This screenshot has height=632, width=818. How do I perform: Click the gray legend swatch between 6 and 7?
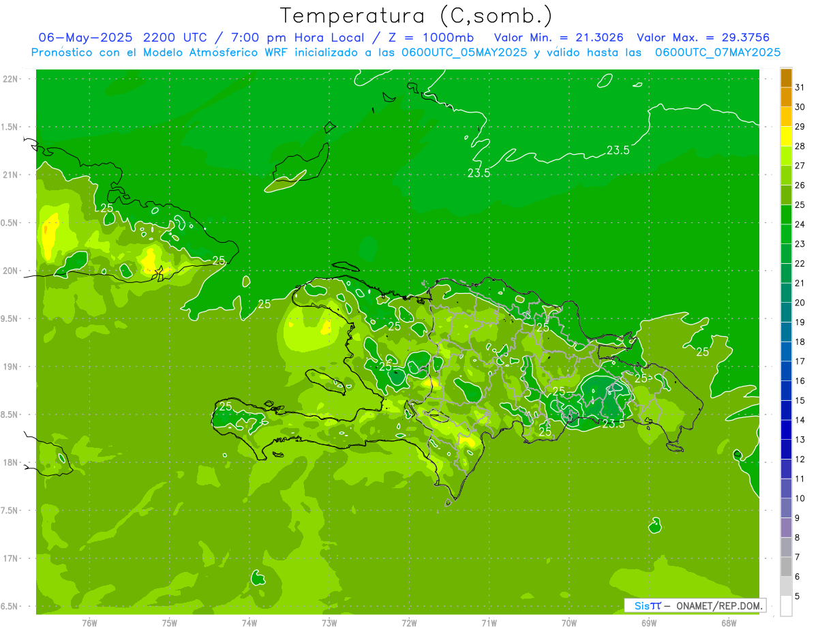786,567
